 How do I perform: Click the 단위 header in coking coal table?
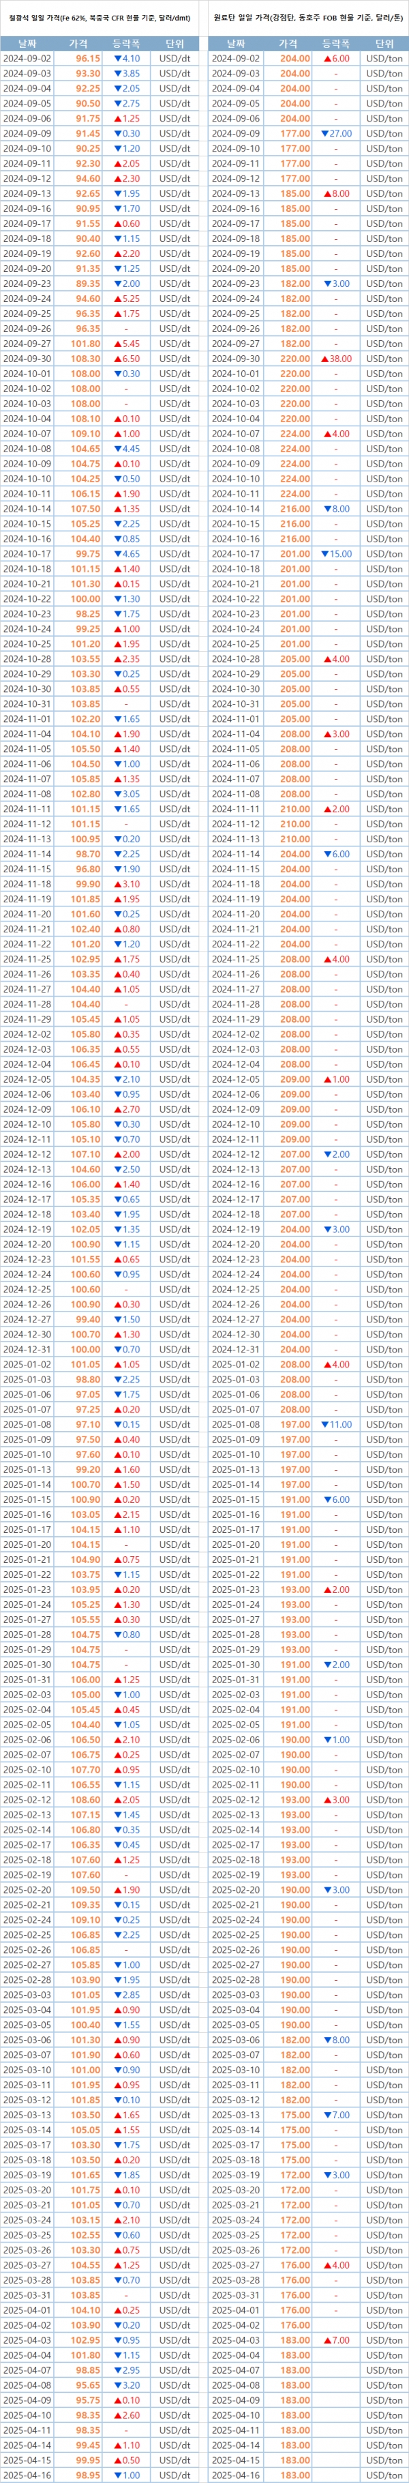coord(384,43)
